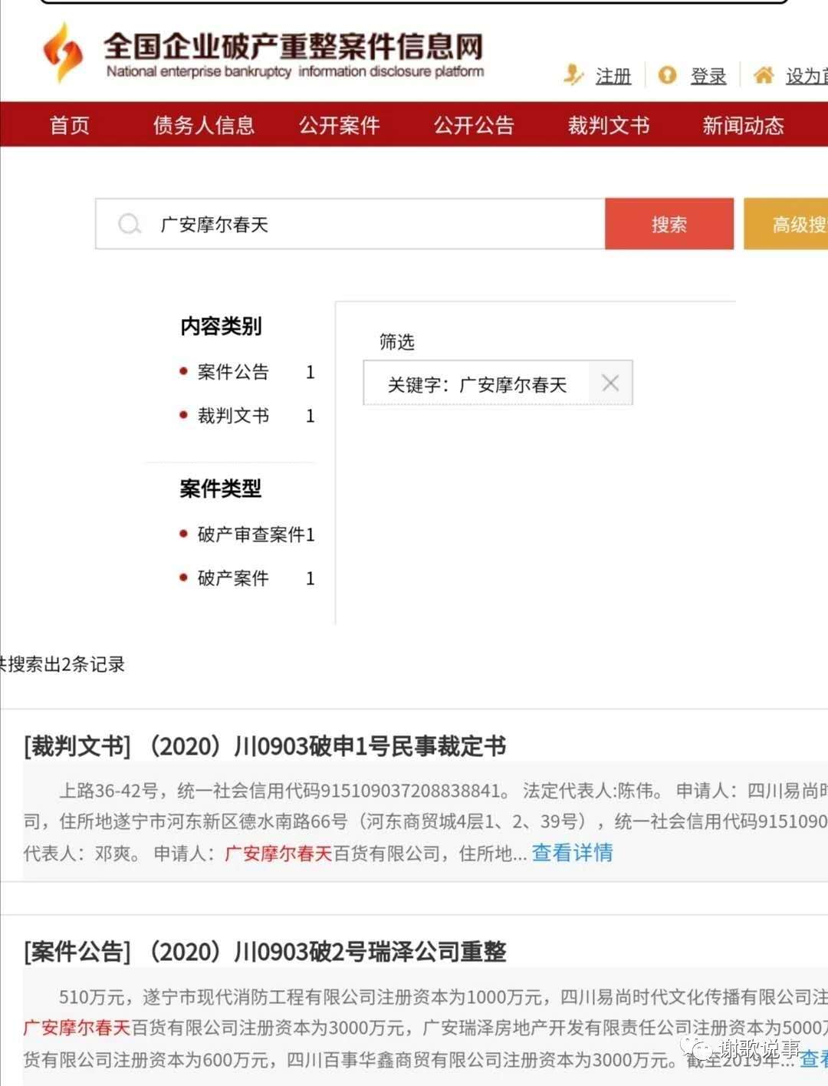This screenshot has height=1086, width=828.
Task: Open the 公开公告 menu item
Action: (474, 125)
